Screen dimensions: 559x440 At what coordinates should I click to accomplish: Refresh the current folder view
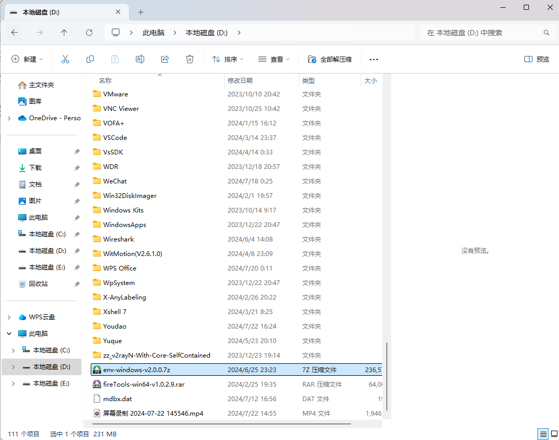tap(89, 33)
